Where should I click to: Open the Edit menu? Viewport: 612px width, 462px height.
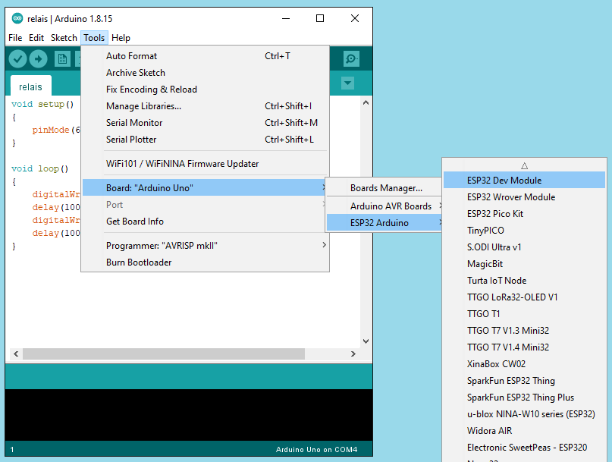pyautogui.click(x=36, y=38)
